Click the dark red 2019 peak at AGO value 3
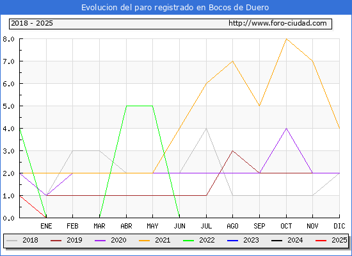 coord(232,150)
